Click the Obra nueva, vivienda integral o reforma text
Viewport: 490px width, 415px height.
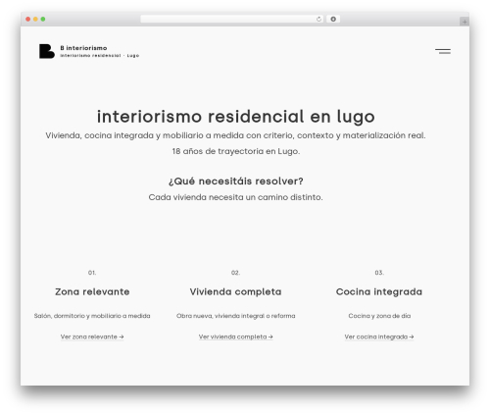tap(236, 316)
